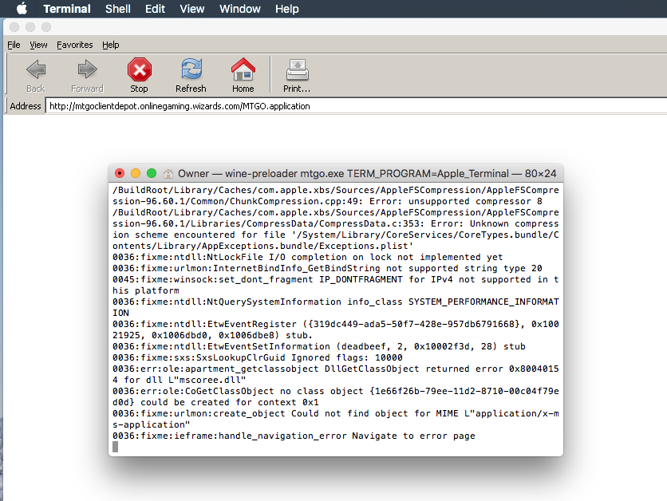
Task: Click the terminal cursor block
Action: (x=115, y=447)
